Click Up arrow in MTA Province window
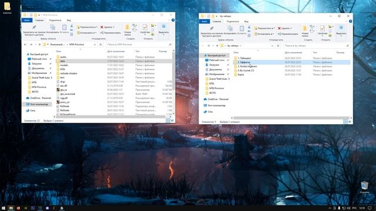Viewport: 376px width, 211px height. point(39,45)
